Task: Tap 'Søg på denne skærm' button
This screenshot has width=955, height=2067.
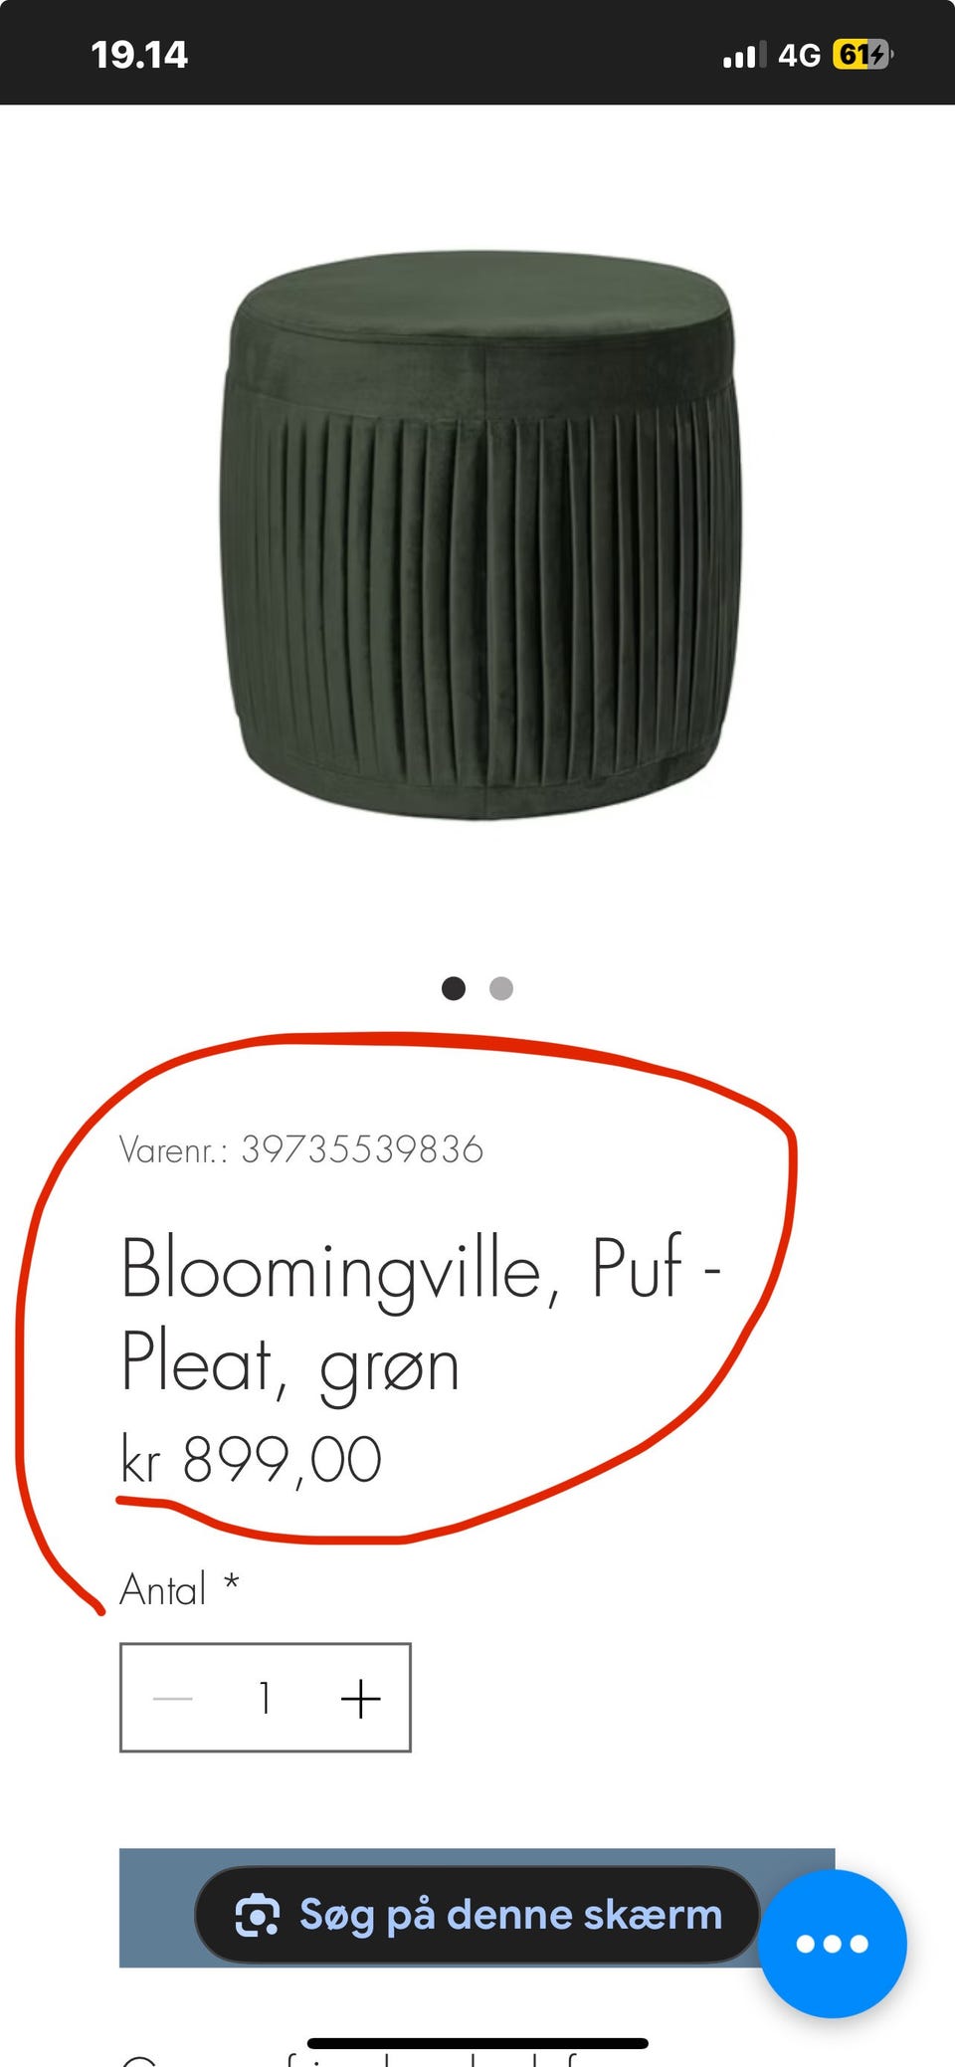Action: point(477,1915)
